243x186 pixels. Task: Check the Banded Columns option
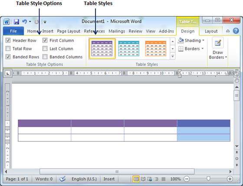(45, 57)
